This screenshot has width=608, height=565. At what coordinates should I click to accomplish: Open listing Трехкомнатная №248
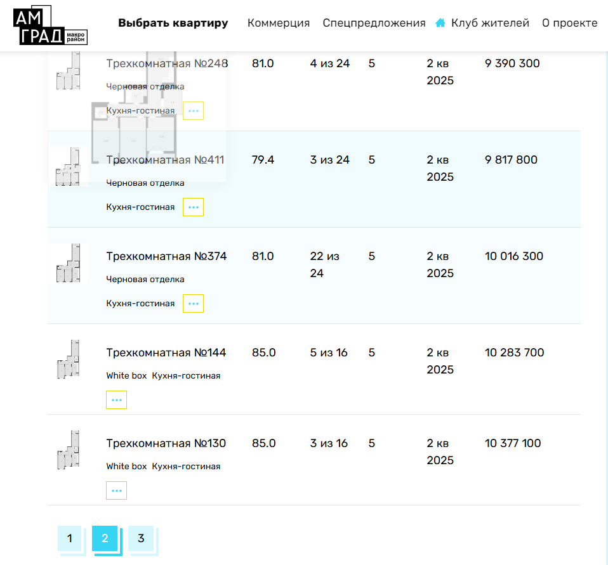(167, 63)
